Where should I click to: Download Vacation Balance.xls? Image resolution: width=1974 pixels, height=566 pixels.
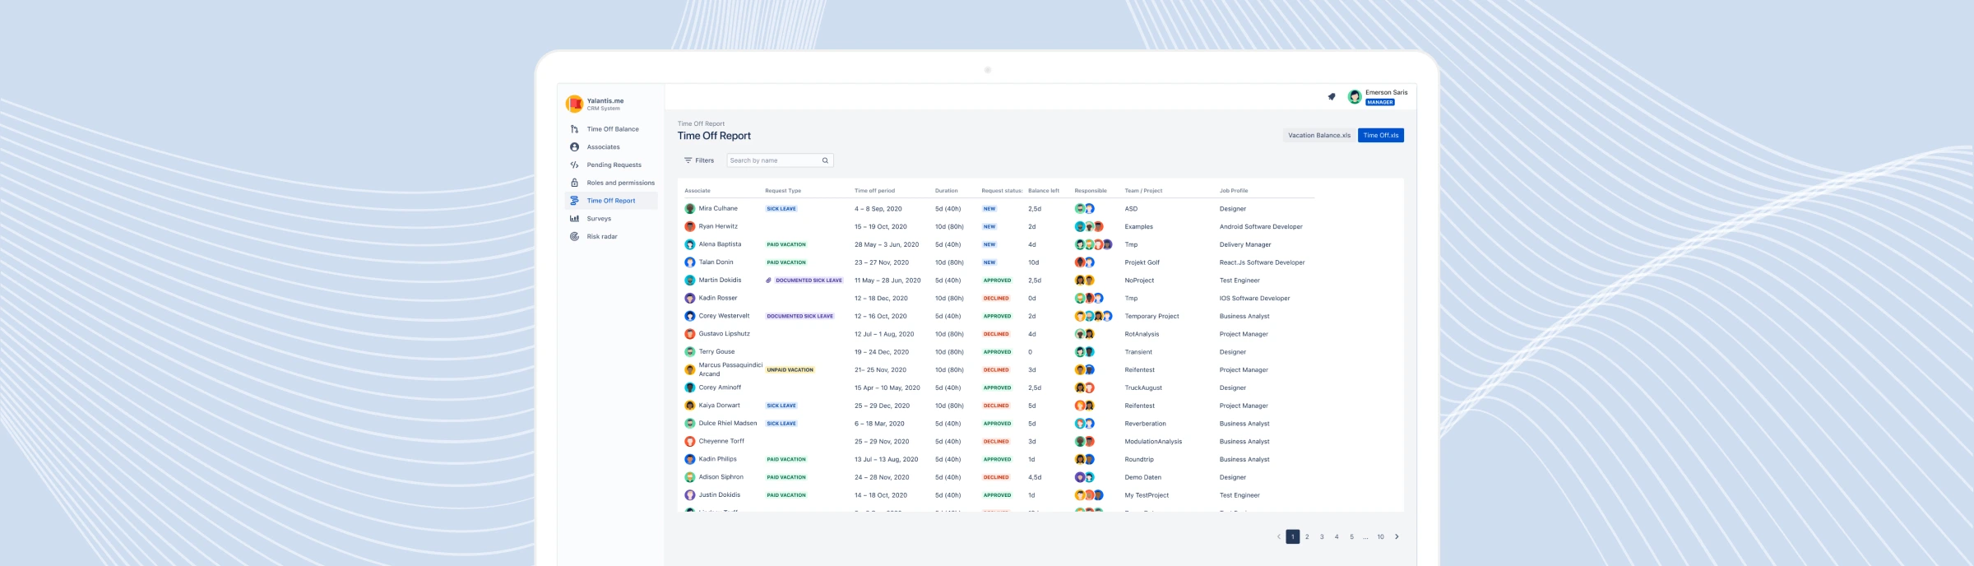pyautogui.click(x=1318, y=136)
